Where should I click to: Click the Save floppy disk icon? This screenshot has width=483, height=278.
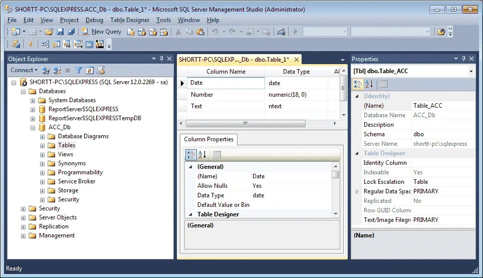(60, 32)
